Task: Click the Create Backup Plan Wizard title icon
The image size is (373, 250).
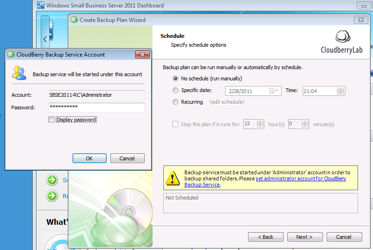Action: tap(74, 20)
